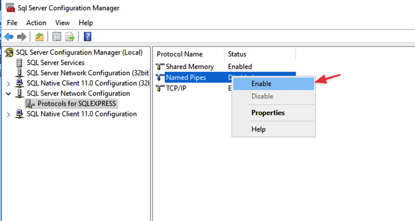Open the Help menu in menu bar

click(x=86, y=23)
